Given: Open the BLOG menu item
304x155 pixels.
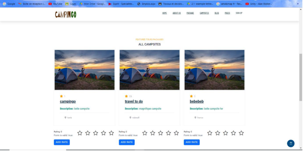Looking at the screenshot, I should click(x=217, y=13).
